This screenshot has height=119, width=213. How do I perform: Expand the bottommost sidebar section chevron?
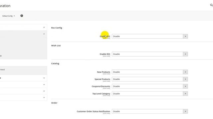(x=44, y=98)
